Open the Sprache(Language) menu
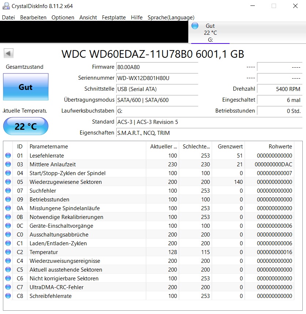The width and height of the screenshot is (306, 314). click(x=171, y=18)
